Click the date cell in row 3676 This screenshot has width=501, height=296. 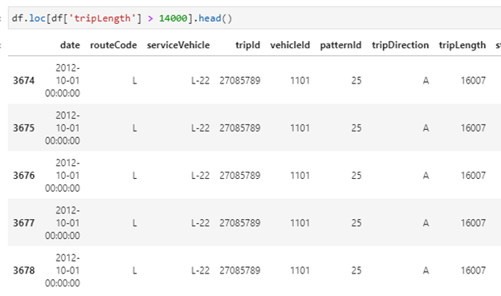pos(63,176)
